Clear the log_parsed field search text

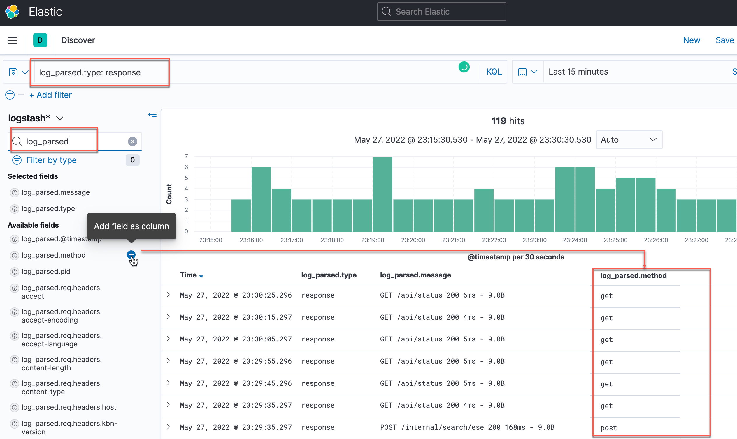click(132, 141)
